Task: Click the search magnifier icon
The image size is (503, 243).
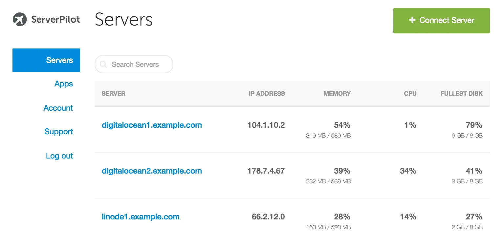Action: pos(103,64)
